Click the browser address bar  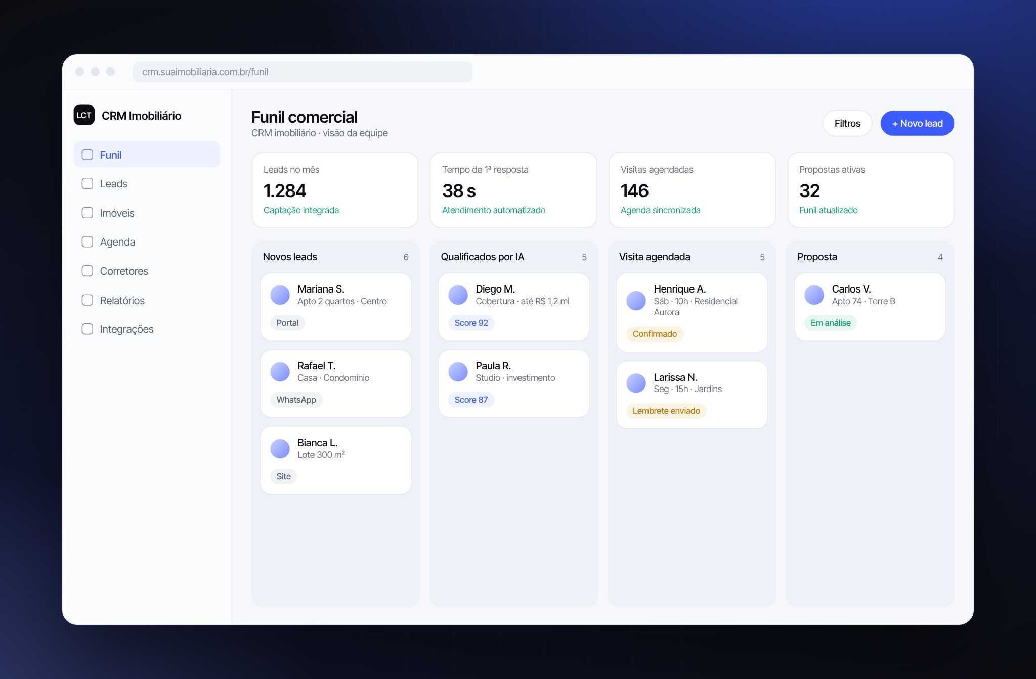(303, 72)
